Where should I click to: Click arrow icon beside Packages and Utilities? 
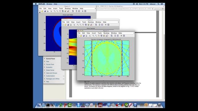63,79
